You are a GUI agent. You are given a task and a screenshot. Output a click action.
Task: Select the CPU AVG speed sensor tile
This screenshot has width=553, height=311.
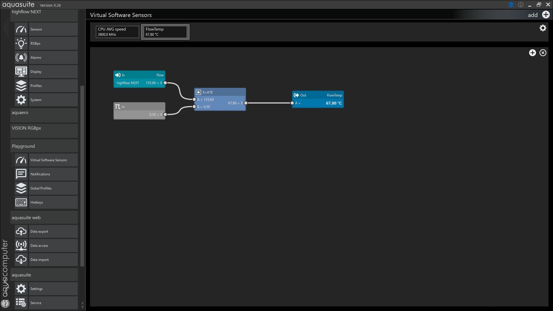coord(118,32)
